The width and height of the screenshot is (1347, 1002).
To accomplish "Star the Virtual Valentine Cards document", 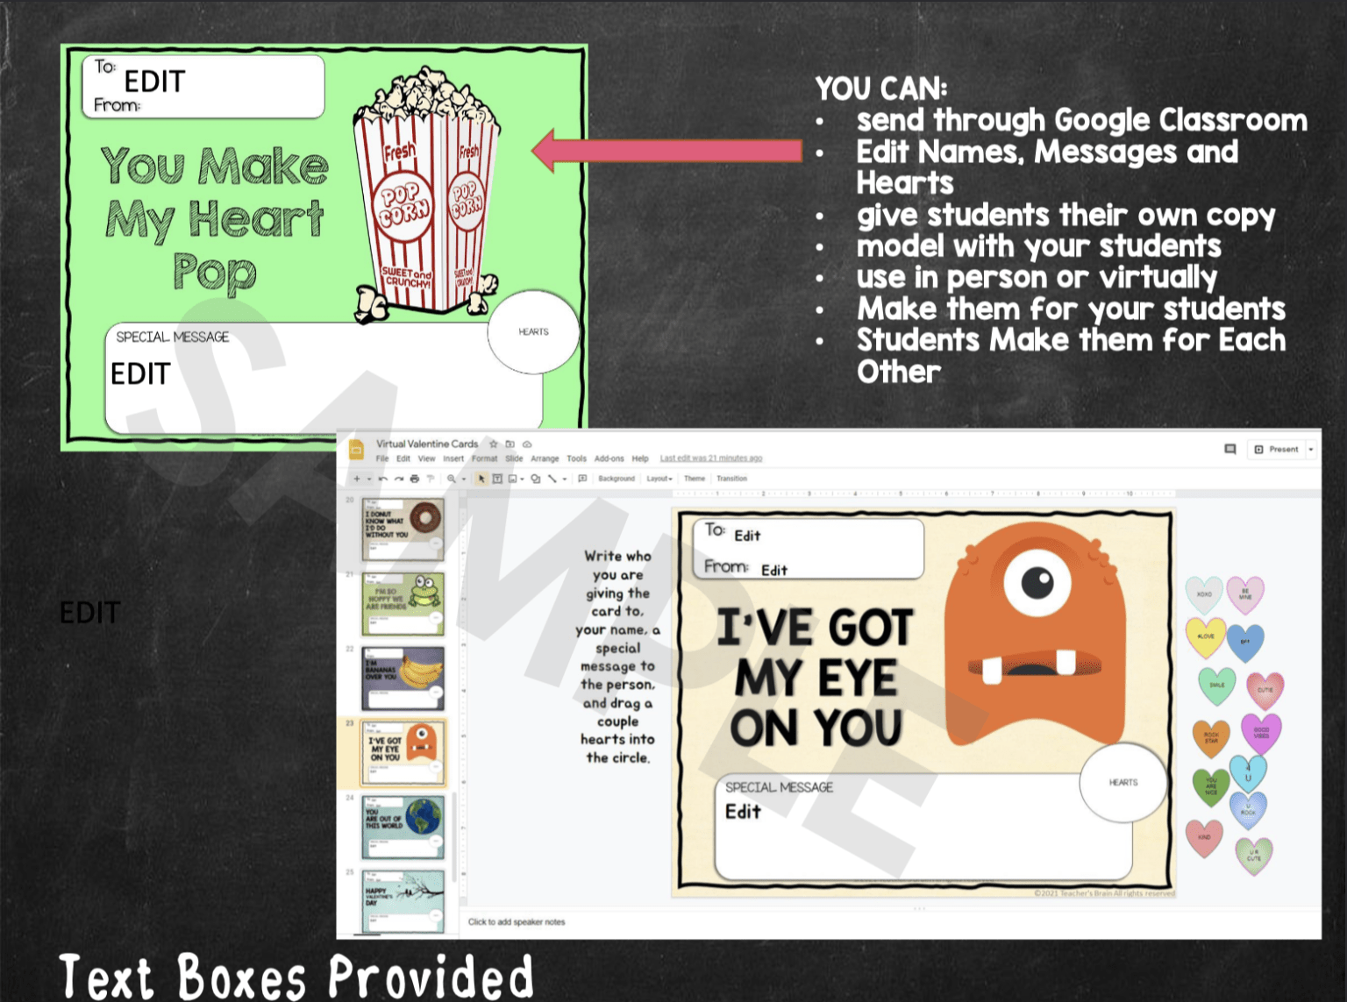I will click(x=493, y=444).
